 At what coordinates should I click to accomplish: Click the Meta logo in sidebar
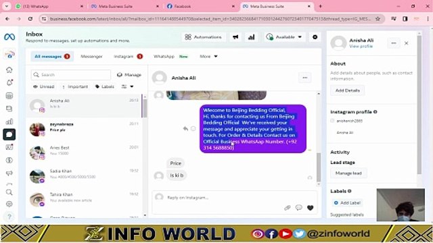9,36
